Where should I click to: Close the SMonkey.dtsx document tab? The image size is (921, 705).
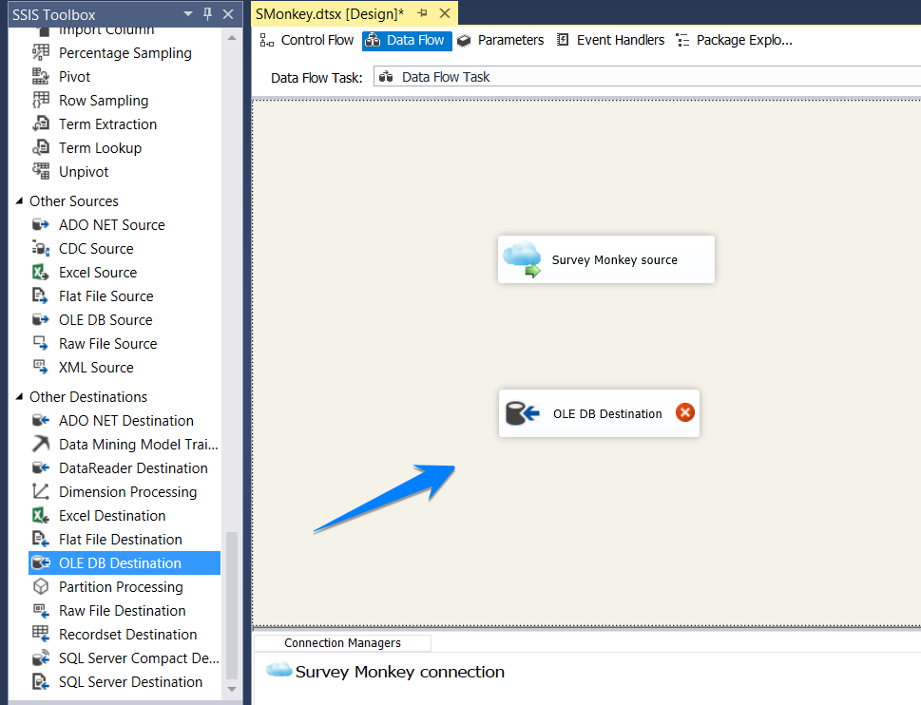tap(445, 13)
